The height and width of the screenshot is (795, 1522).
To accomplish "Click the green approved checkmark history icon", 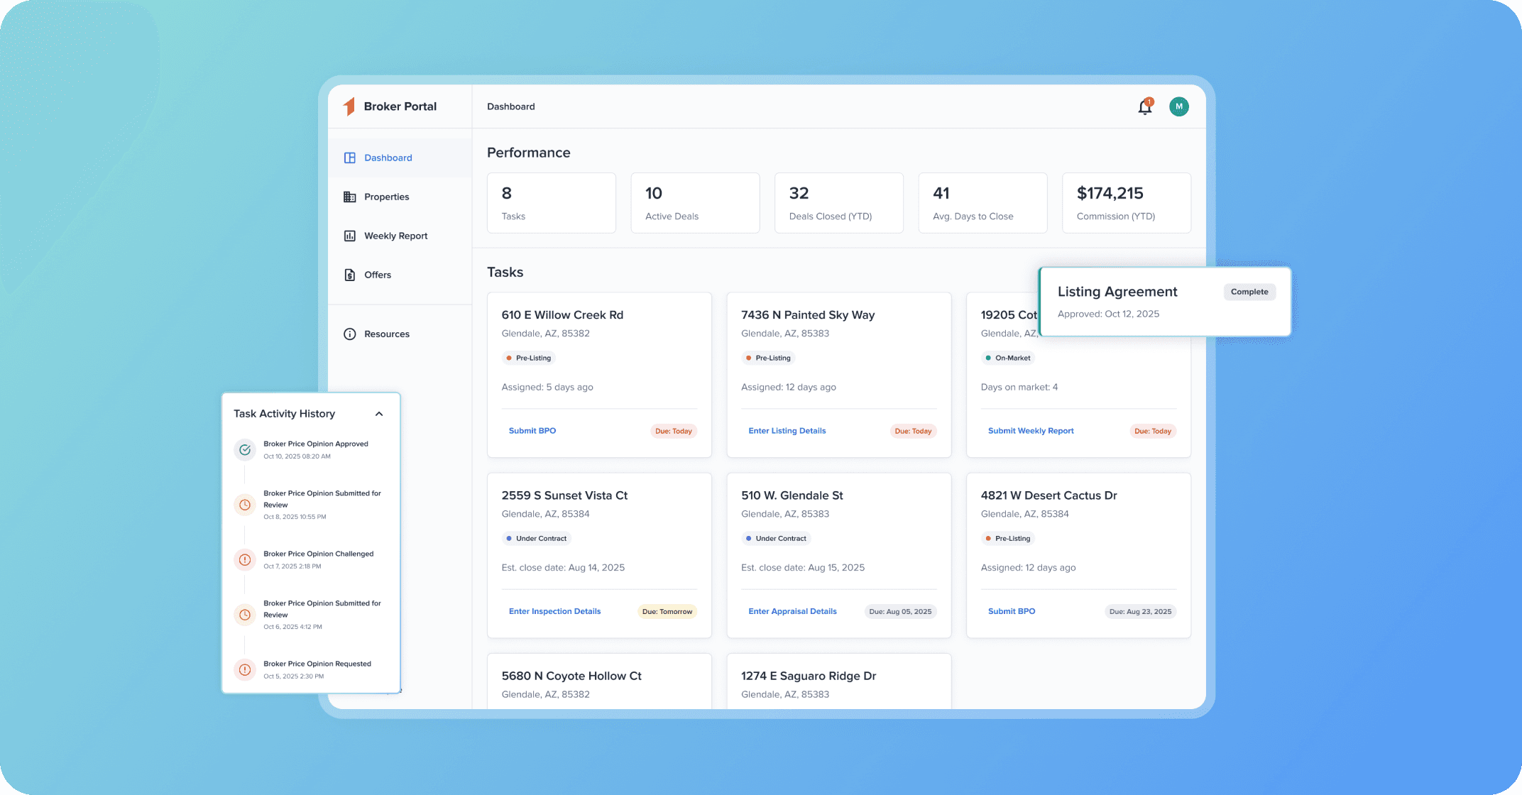I will click(x=245, y=449).
